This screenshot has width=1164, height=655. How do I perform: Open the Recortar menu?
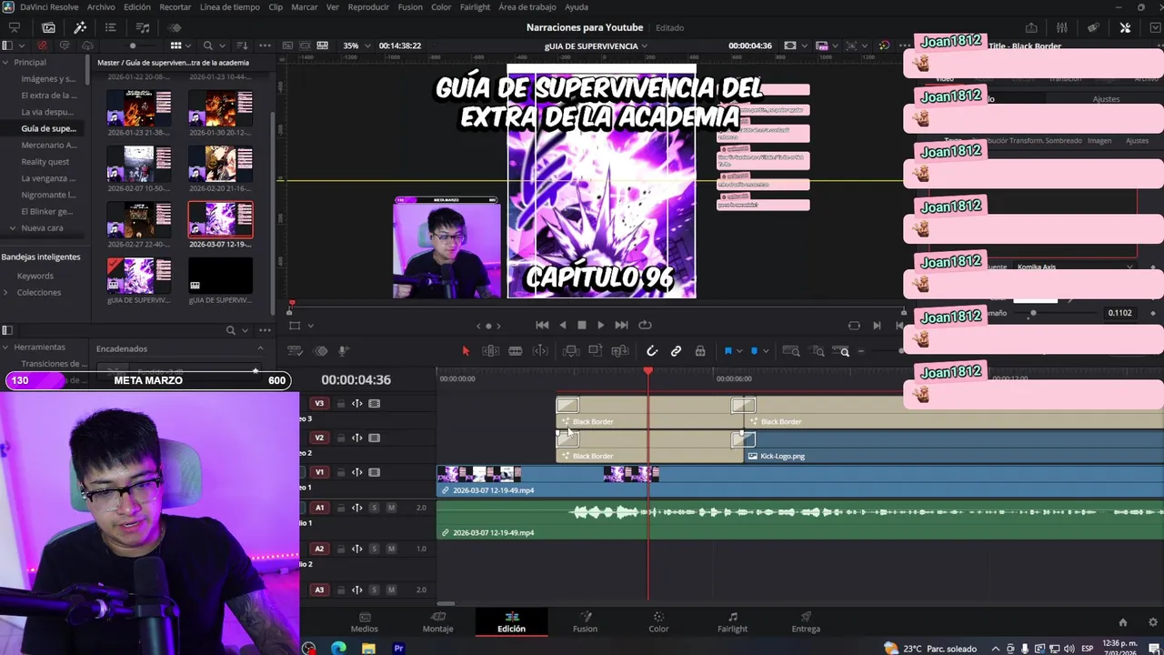pos(176,6)
